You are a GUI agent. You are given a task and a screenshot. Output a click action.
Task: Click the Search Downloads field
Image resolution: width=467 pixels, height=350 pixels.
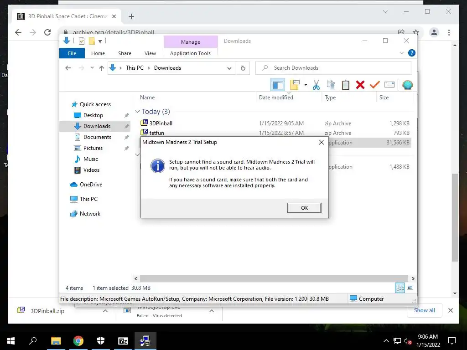tap(333, 68)
